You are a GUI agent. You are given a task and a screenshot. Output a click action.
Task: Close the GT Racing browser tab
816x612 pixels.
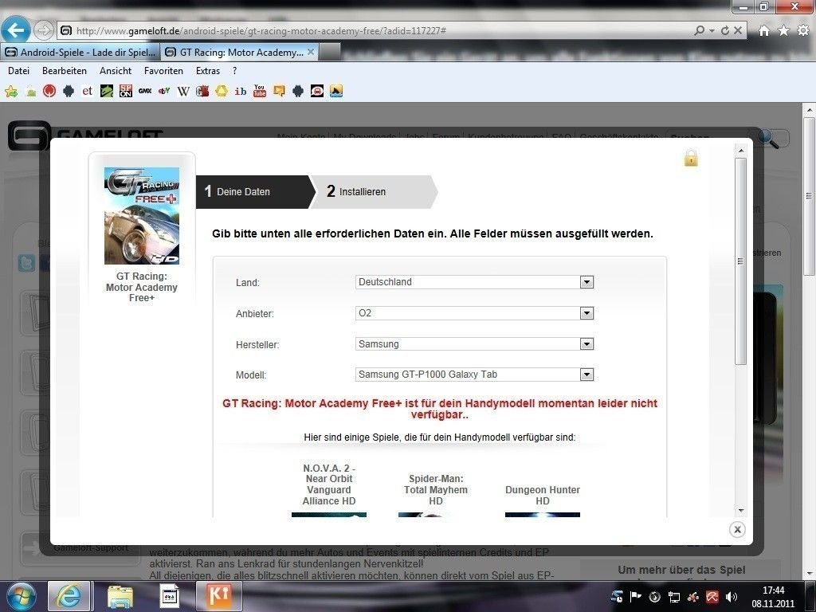[x=311, y=52]
